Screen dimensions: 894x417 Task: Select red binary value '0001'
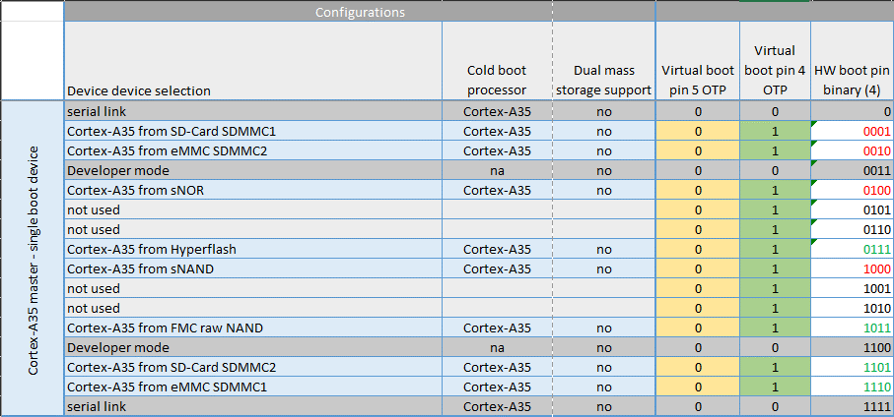tap(852, 132)
